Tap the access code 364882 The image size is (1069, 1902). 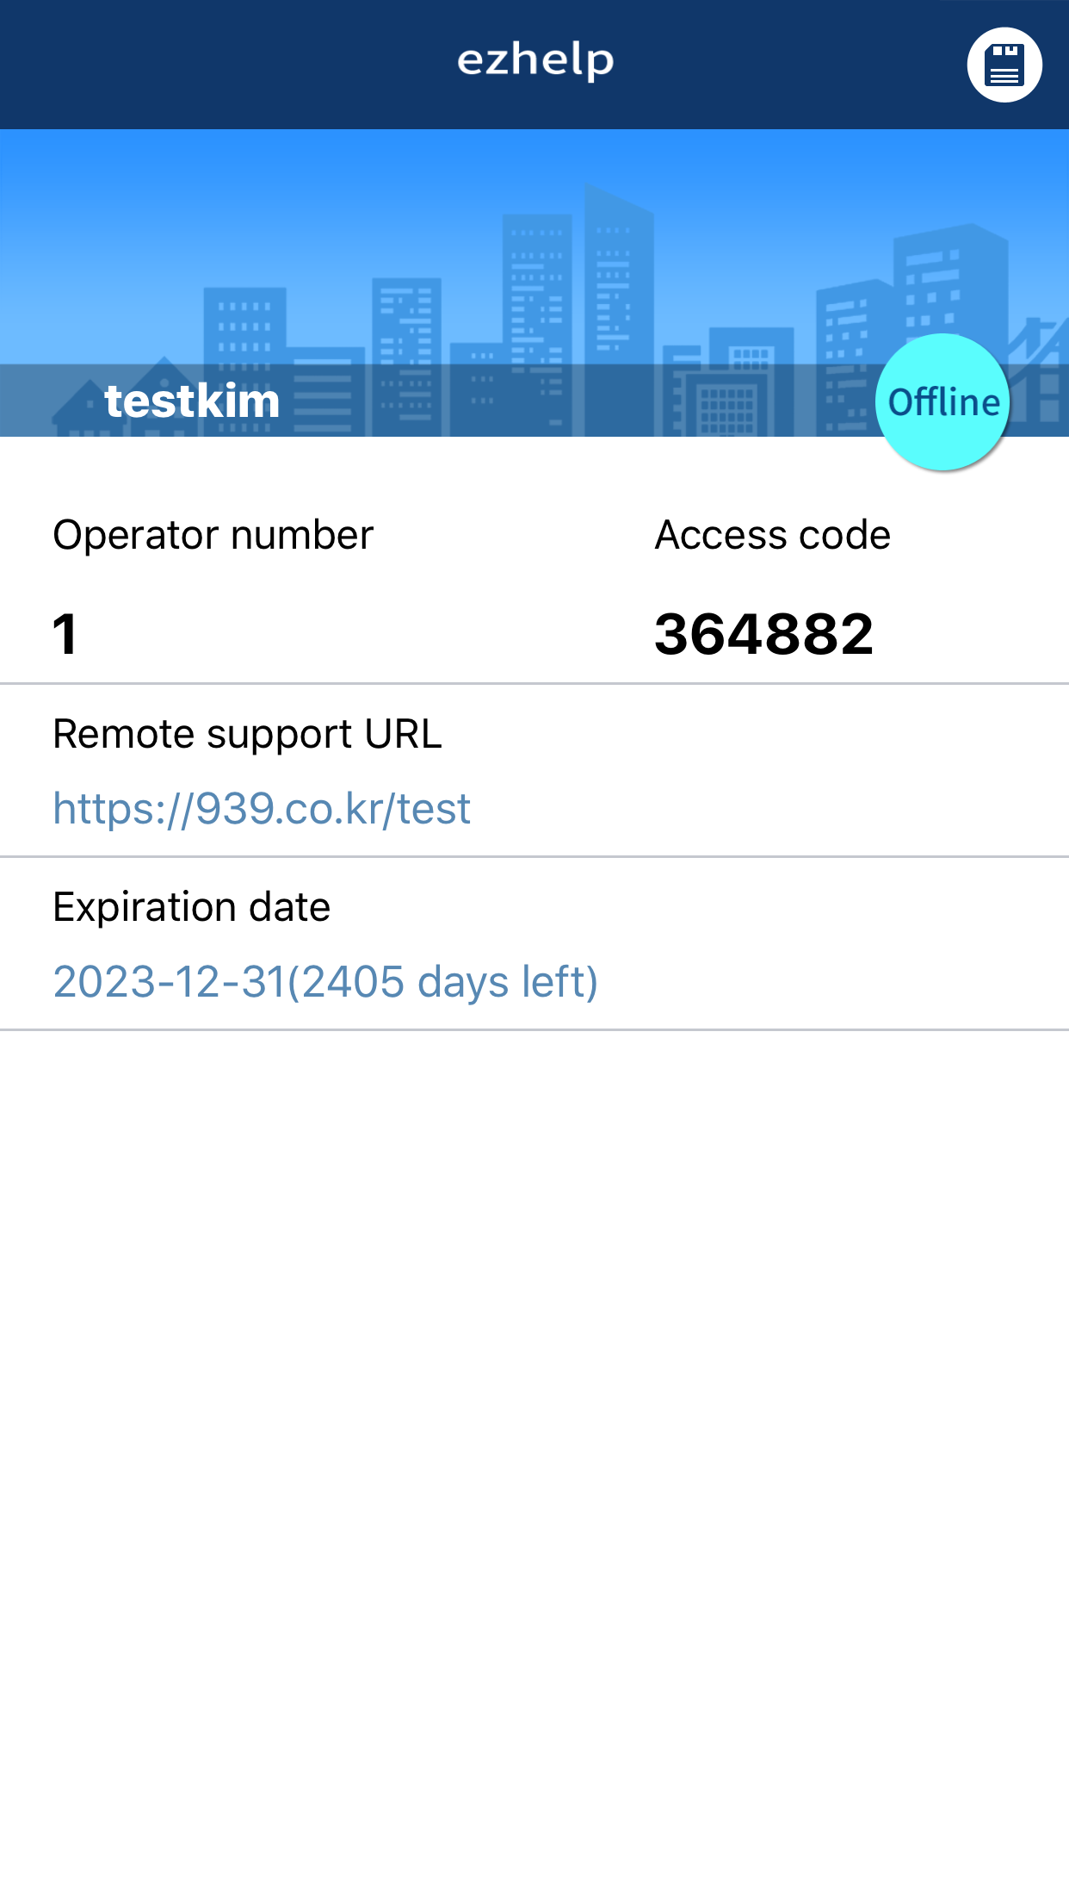click(764, 634)
